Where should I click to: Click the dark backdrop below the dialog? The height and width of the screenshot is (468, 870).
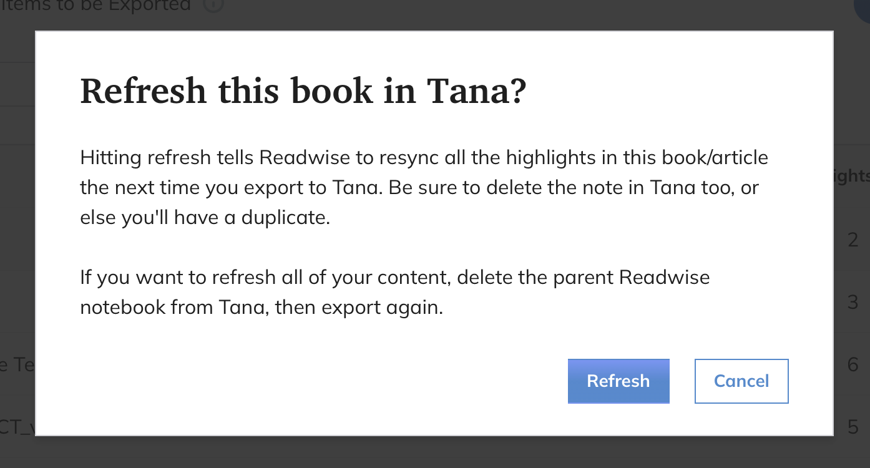[x=435, y=452]
